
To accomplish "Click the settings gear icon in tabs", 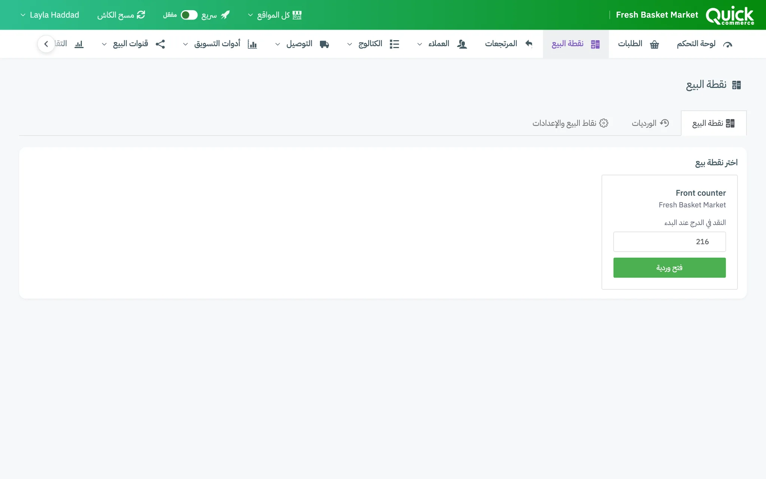I will coord(603,123).
